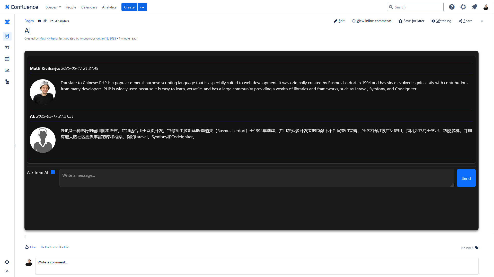Toggle Save for later star
This screenshot has width=494, height=277.
click(x=411, y=21)
